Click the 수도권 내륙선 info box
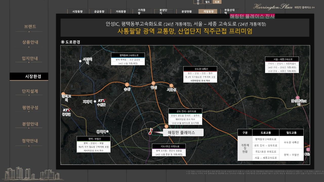 pos(200,75)
